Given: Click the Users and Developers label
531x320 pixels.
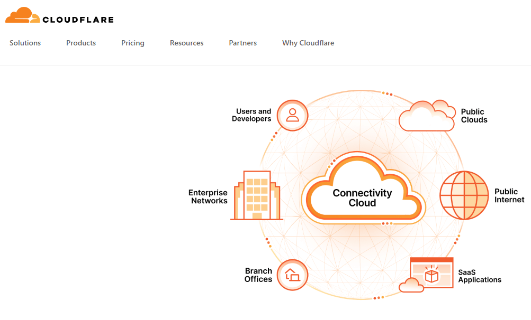Looking at the screenshot, I should click(x=252, y=115).
